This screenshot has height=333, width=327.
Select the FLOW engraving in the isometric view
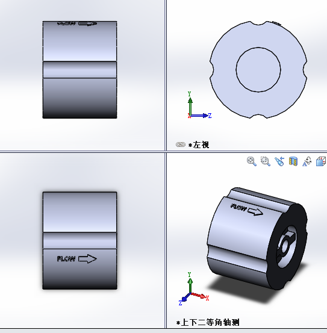pyautogui.click(x=238, y=207)
